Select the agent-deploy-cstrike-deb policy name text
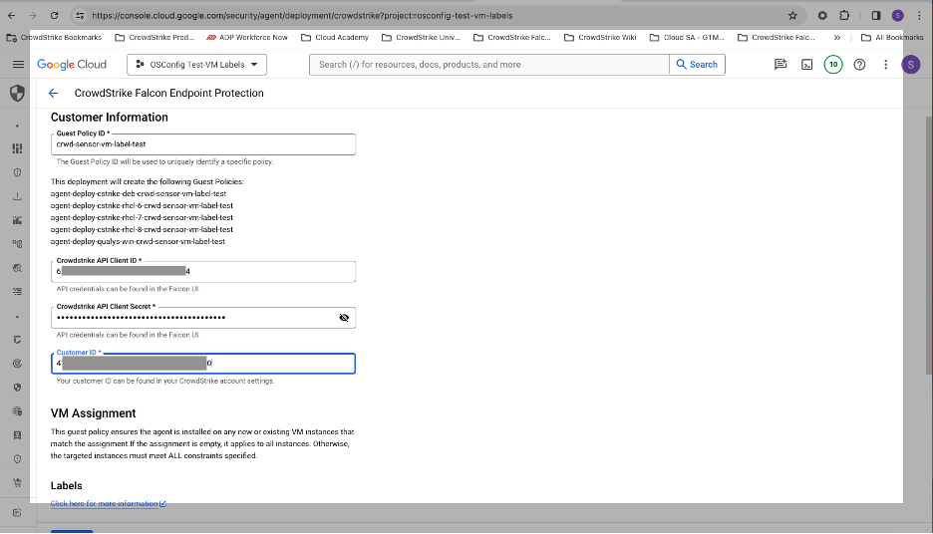This screenshot has height=534, width=933. coord(139,194)
